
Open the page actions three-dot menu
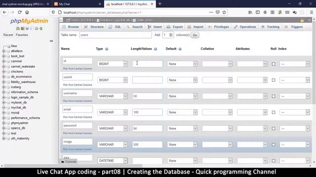211,12
